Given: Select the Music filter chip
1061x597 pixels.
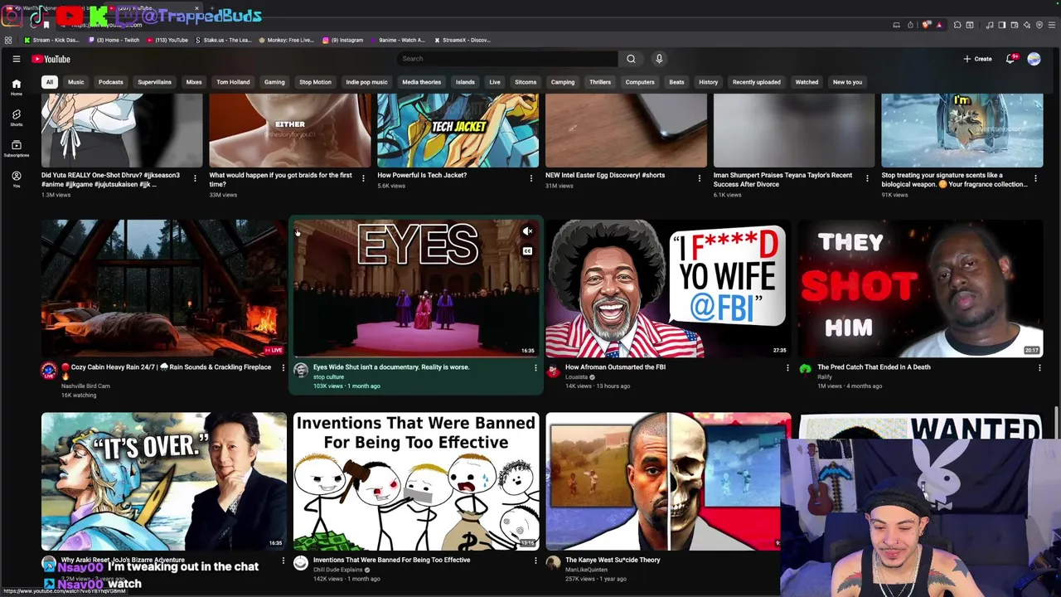Looking at the screenshot, I should [x=75, y=82].
